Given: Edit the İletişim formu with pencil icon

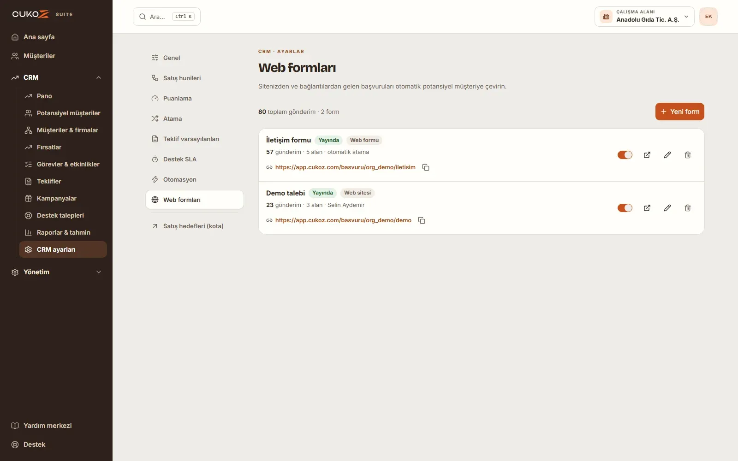Looking at the screenshot, I should pyautogui.click(x=667, y=155).
